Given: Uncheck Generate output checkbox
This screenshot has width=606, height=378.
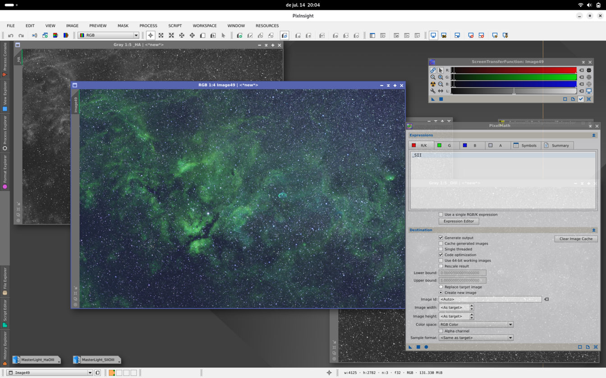Looking at the screenshot, I should tap(441, 238).
